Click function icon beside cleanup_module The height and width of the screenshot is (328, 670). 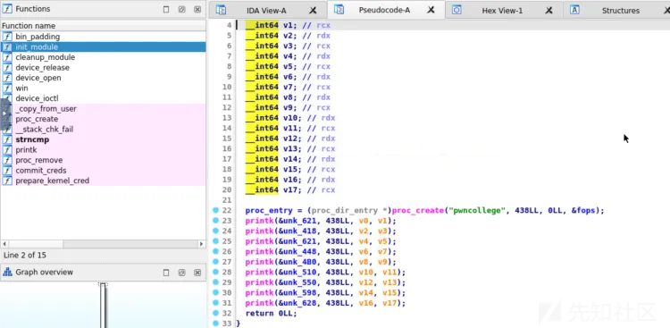coord(7,57)
